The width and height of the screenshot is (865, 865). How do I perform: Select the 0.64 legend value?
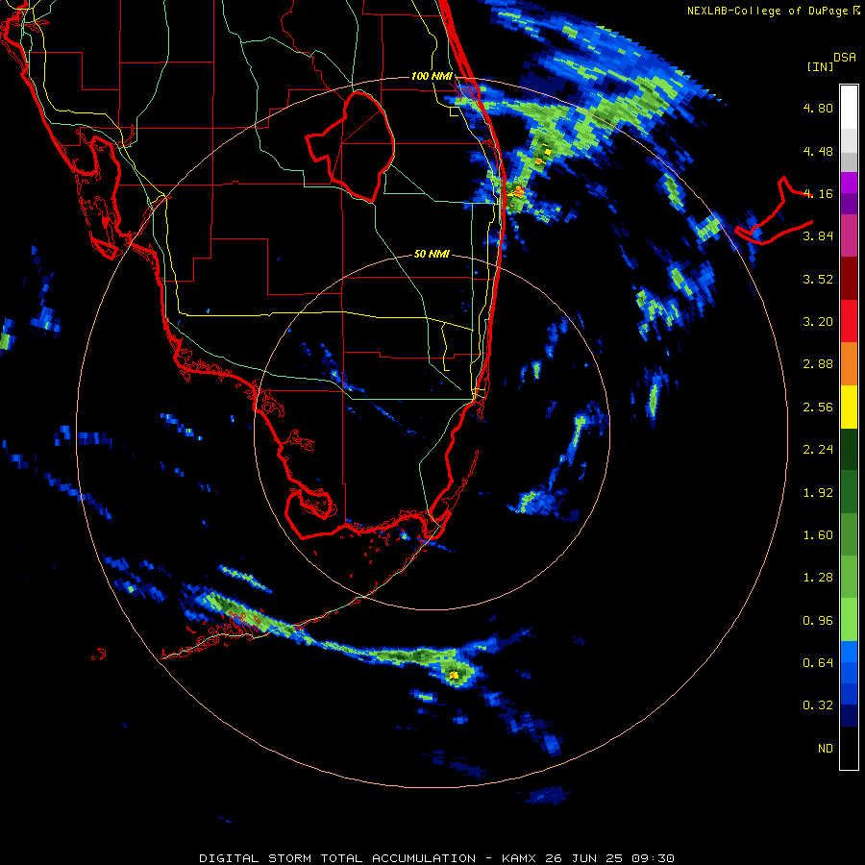818,663
